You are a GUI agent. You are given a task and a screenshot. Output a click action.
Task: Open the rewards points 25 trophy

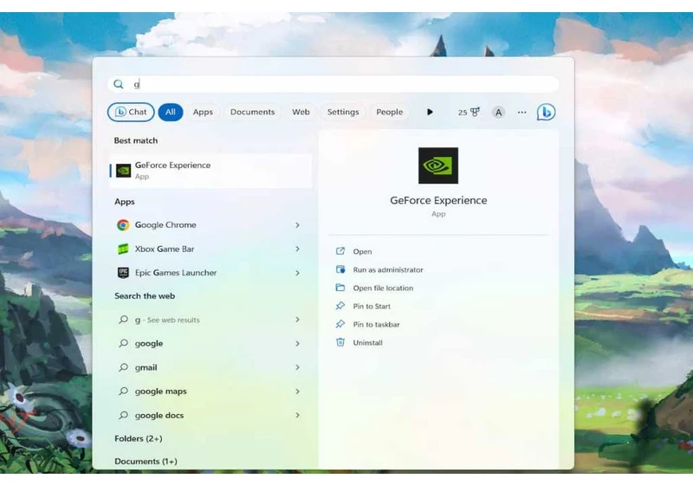point(469,113)
